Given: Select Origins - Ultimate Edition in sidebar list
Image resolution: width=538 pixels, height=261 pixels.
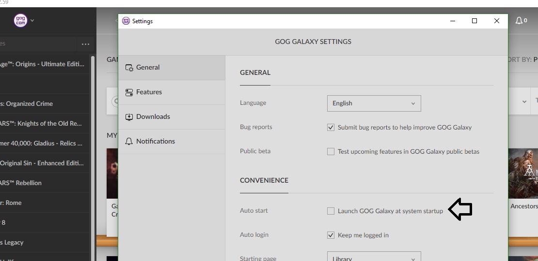Looking at the screenshot, I should coord(45,64).
